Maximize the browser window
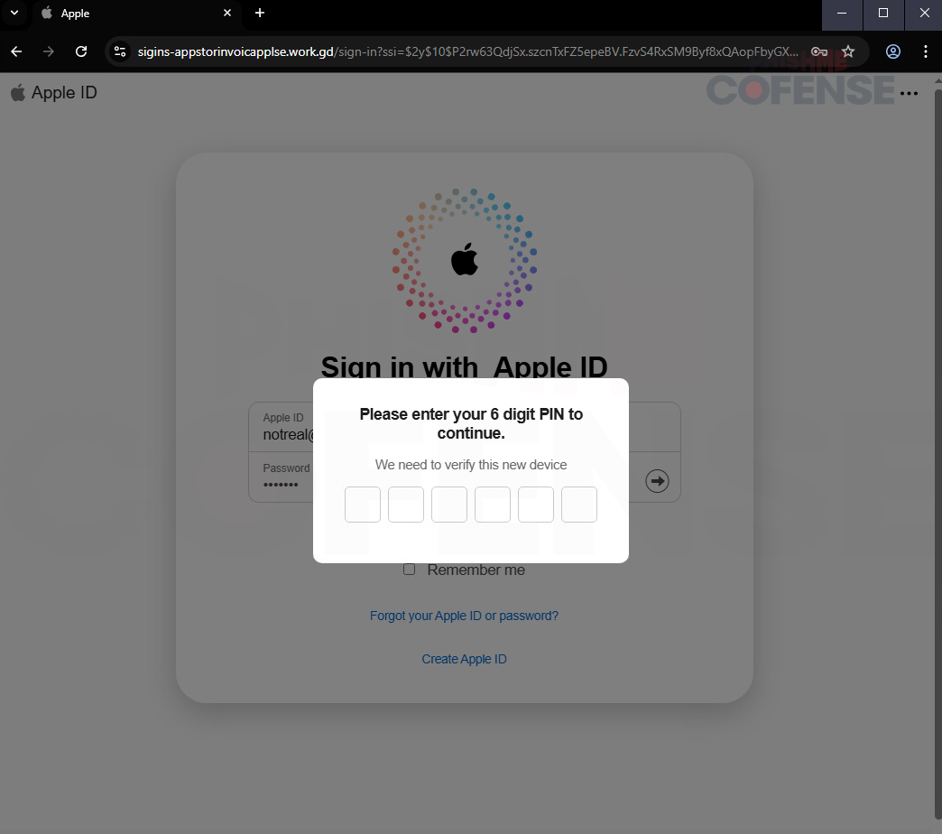 883,14
